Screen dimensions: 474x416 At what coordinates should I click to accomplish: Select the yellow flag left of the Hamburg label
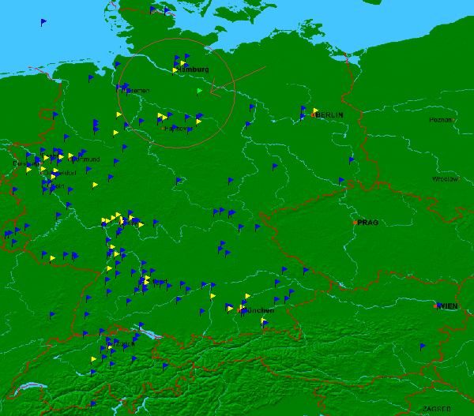175,70
